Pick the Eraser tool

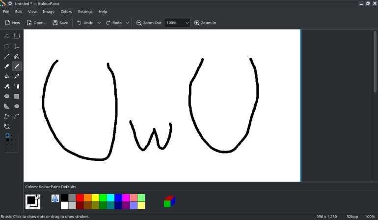pyautogui.click(x=7, y=66)
